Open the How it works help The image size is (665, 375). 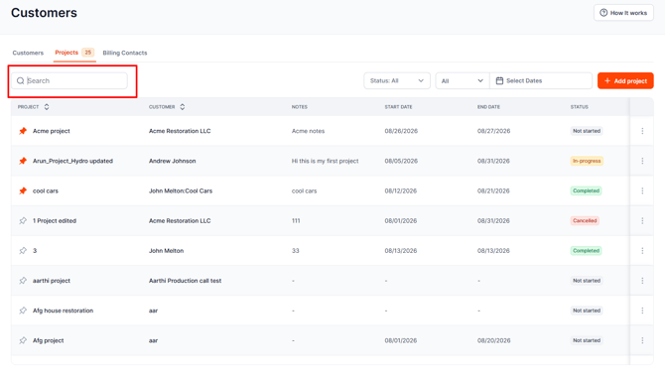click(x=623, y=13)
